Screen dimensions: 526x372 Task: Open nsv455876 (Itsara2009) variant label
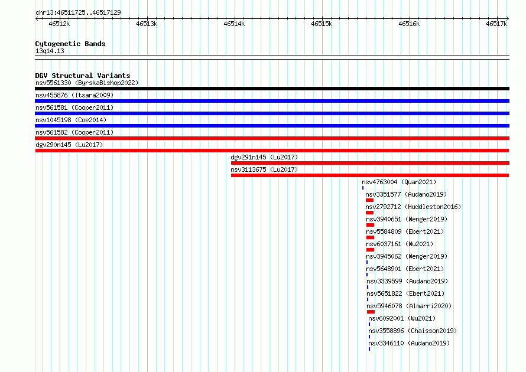click(74, 95)
